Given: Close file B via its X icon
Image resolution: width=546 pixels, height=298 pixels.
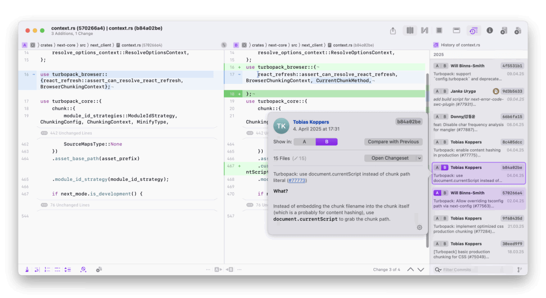Looking at the screenshot, I should click(245, 45).
